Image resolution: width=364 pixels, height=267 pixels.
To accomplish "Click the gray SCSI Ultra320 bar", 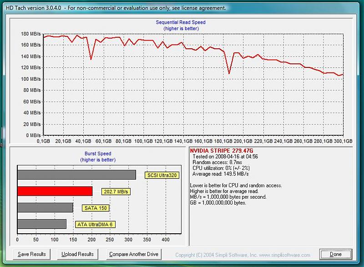I will pos(76,175).
